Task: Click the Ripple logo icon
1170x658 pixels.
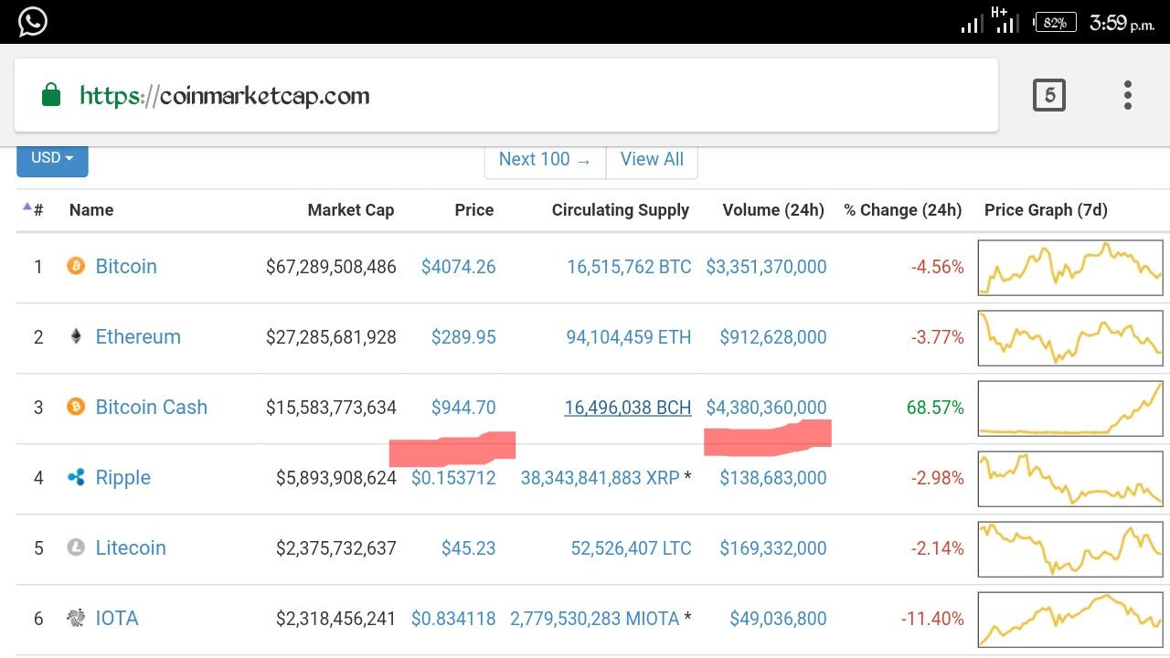Action: pos(76,477)
